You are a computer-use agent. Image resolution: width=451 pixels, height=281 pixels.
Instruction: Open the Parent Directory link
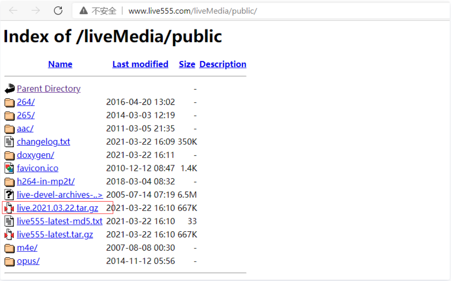tap(48, 89)
